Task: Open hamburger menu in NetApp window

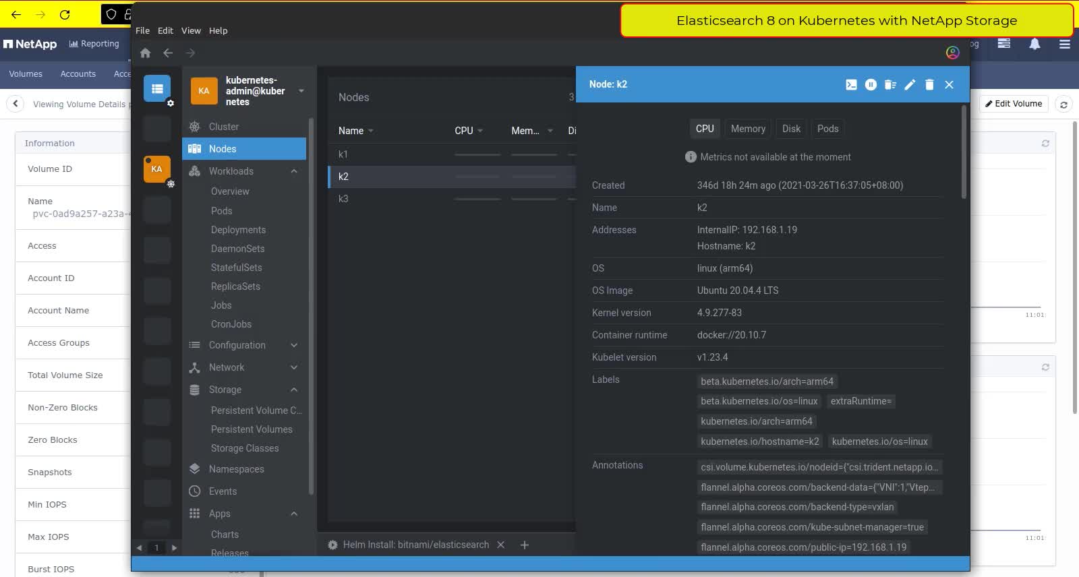Action: pyautogui.click(x=1065, y=44)
